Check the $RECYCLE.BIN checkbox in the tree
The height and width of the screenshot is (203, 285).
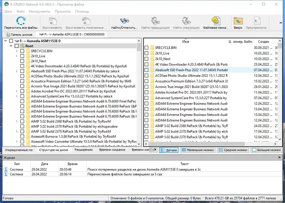click(22, 51)
